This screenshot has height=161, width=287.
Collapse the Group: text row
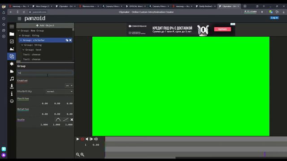[x=23, y=50]
